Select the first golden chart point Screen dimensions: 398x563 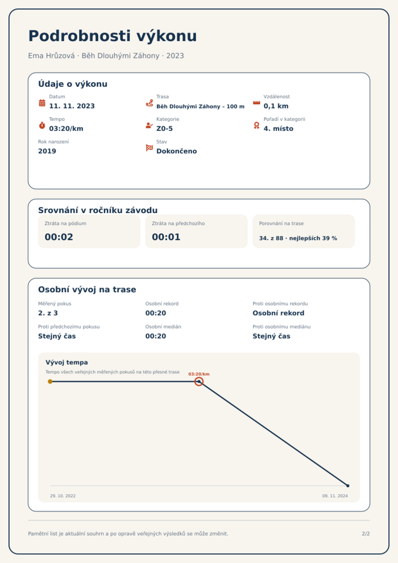(50, 382)
